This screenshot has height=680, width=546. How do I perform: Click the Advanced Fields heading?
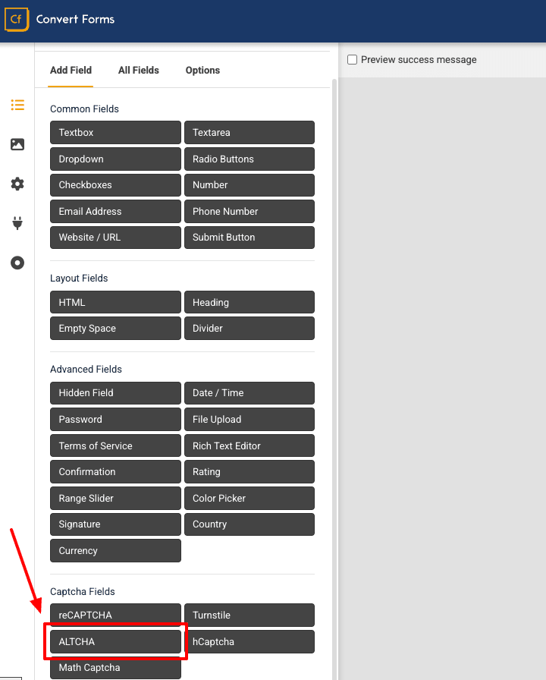click(x=86, y=369)
